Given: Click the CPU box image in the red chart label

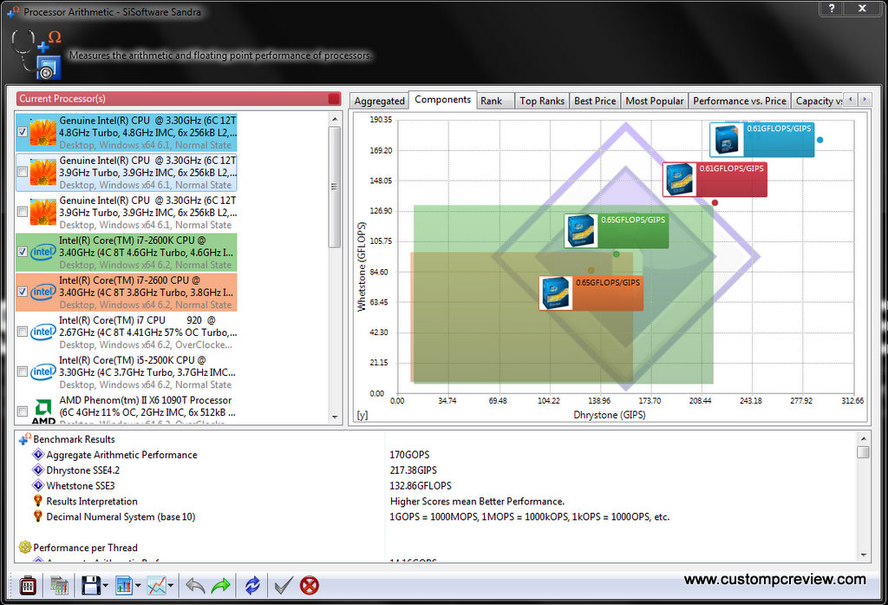Looking at the screenshot, I should (x=679, y=179).
